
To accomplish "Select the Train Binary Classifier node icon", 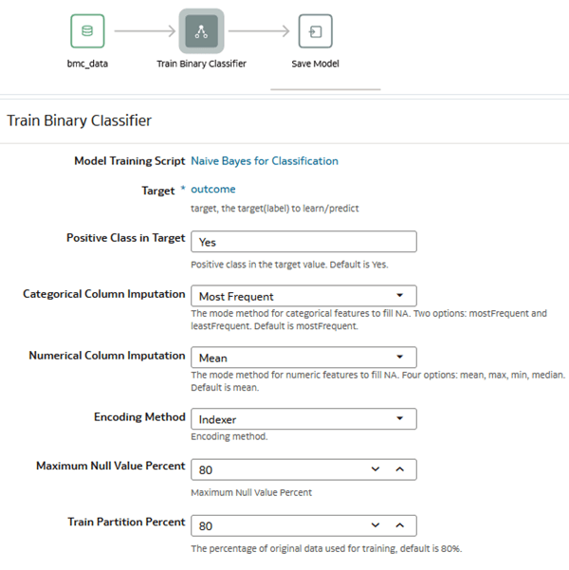I will pyautogui.click(x=201, y=31).
